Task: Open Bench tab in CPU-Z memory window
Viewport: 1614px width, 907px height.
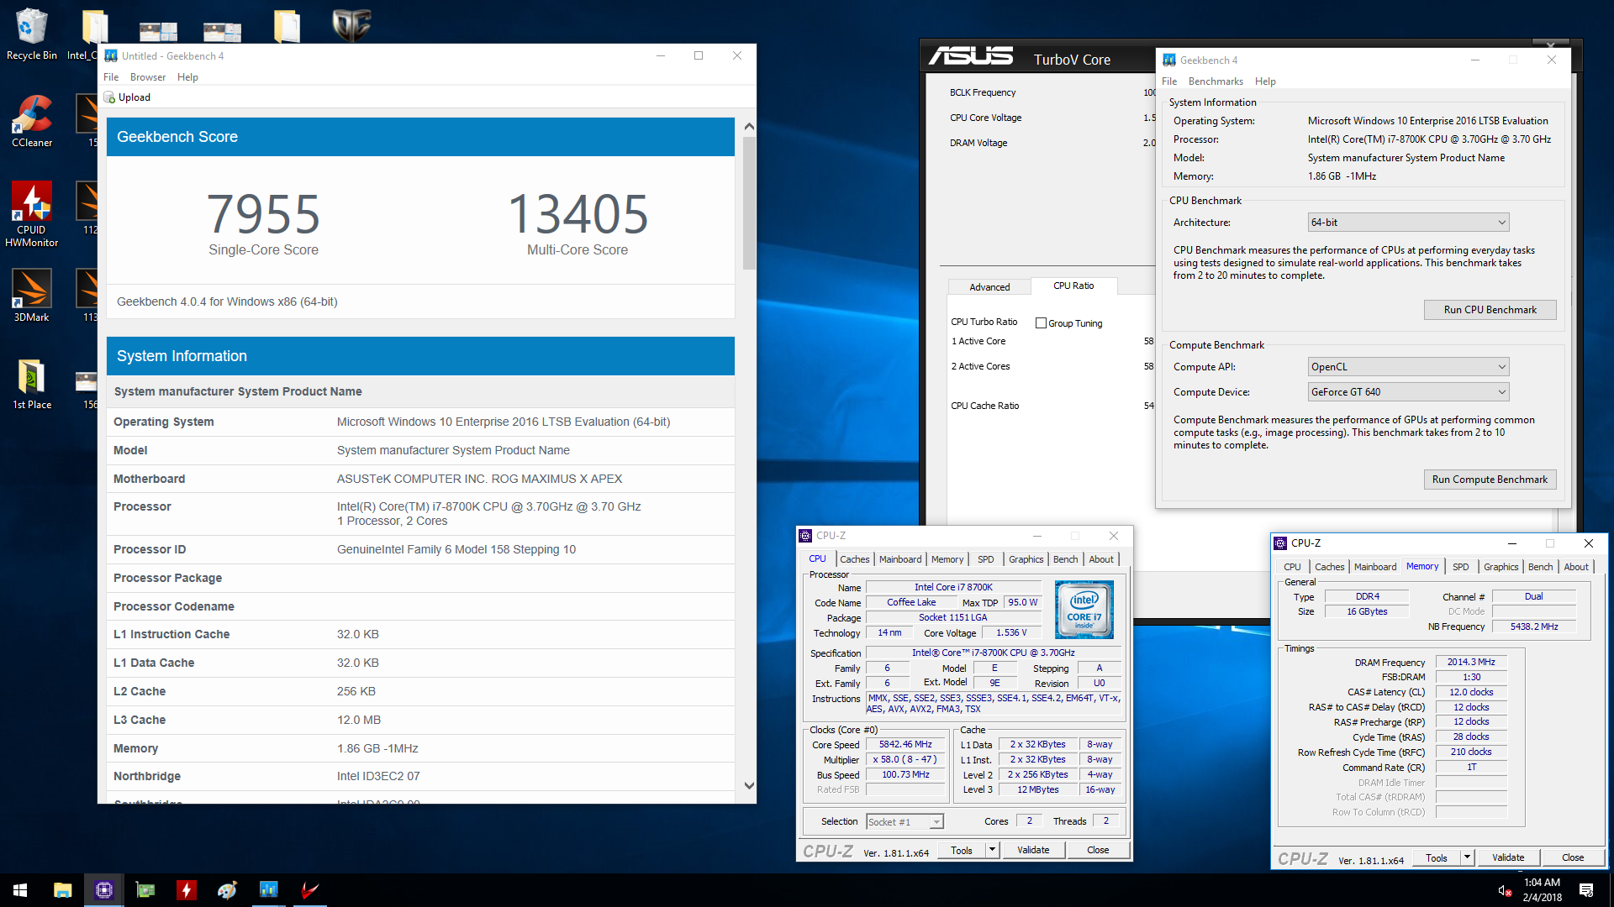Action: point(1540,567)
